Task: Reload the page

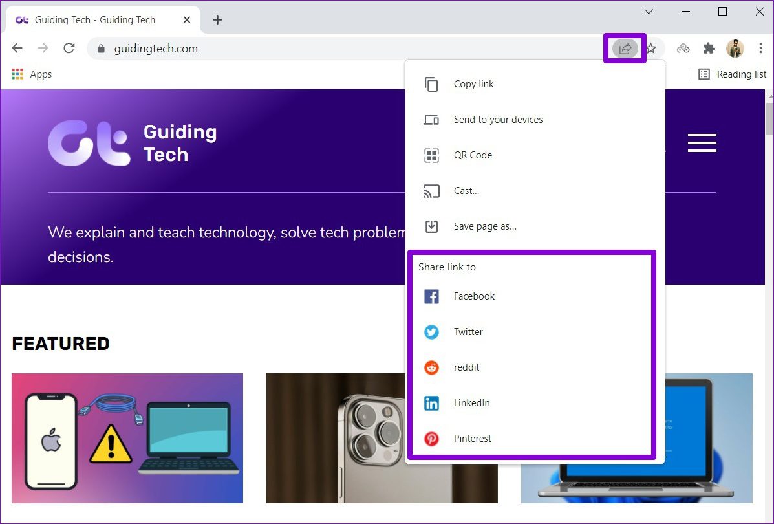Action: pos(69,49)
